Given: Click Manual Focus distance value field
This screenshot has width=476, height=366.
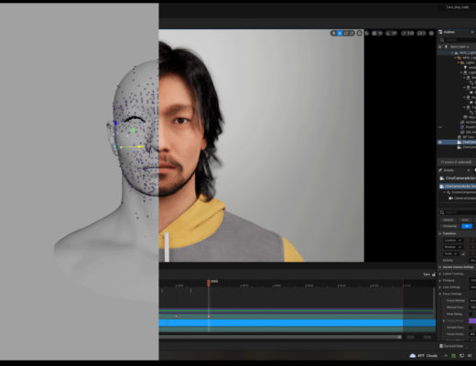Looking at the screenshot, I should (x=472, y=307).
